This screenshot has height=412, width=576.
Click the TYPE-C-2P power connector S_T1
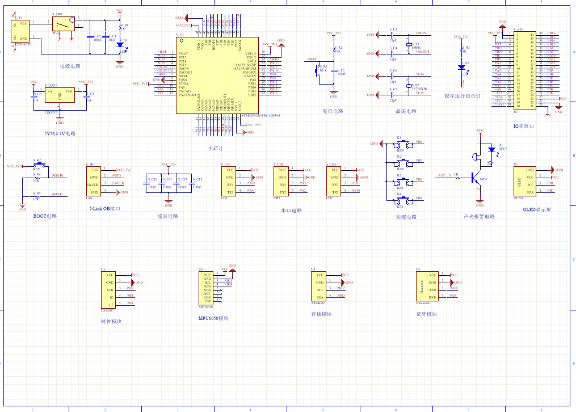point(21,30)
